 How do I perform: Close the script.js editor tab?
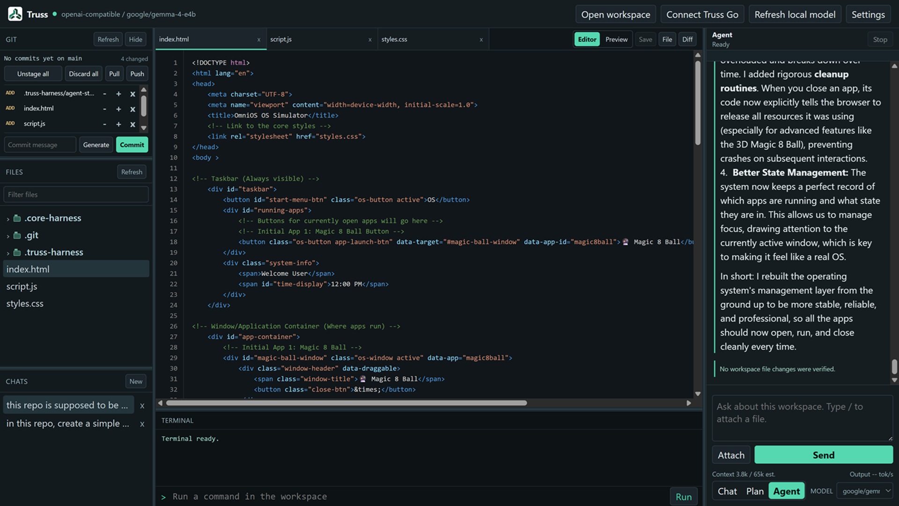coord(370,40)
